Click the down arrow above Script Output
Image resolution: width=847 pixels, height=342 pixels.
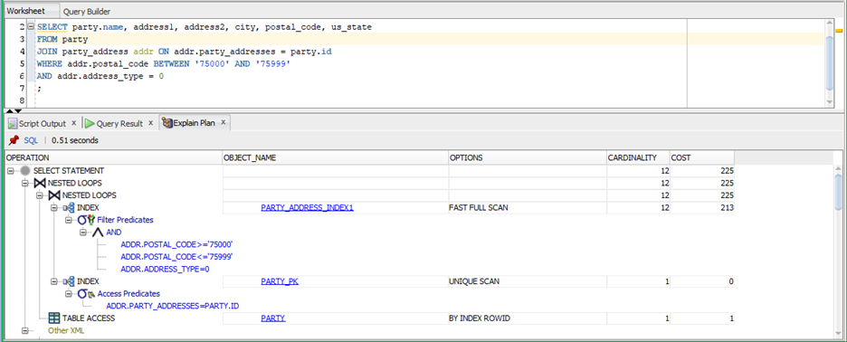17,110
